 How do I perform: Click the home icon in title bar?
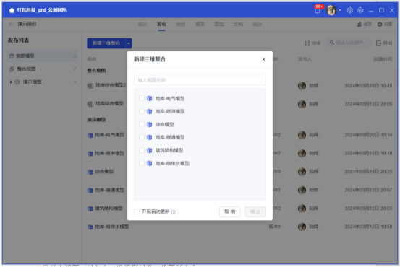coord(12,10)
